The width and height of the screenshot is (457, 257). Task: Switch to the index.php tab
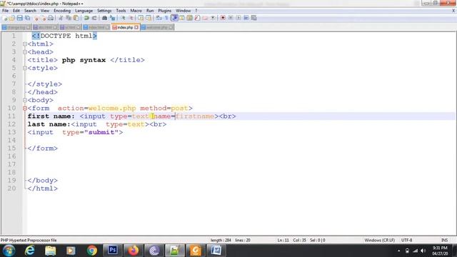(x=126, y=27)
